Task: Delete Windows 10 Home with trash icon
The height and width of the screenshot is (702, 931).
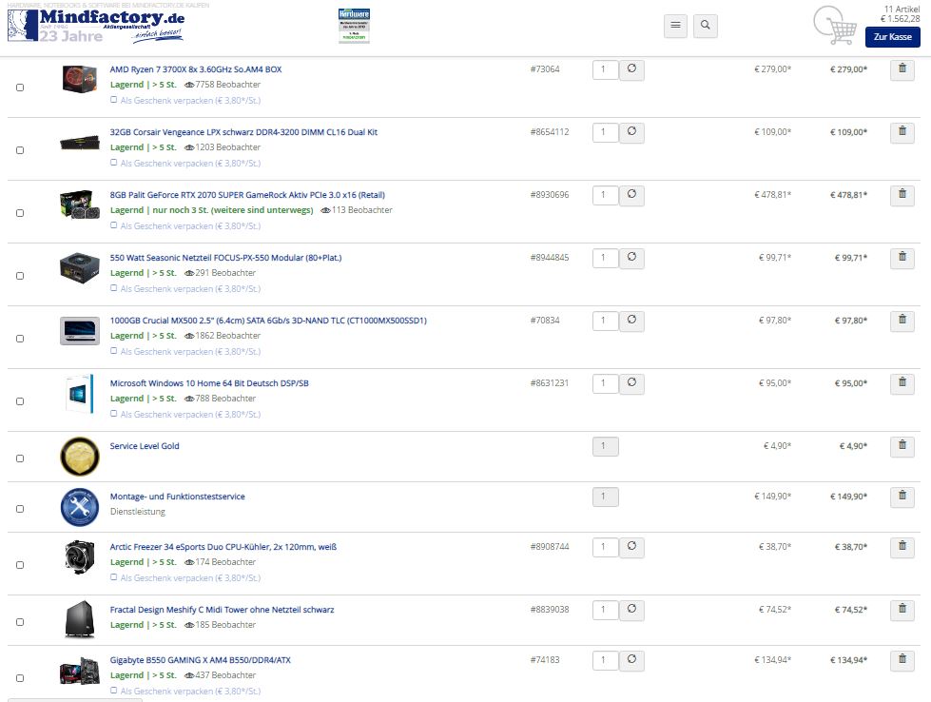Action: [902, 383]
